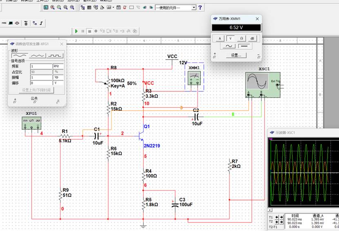Click the set rise/fall time button

[36, 90]
